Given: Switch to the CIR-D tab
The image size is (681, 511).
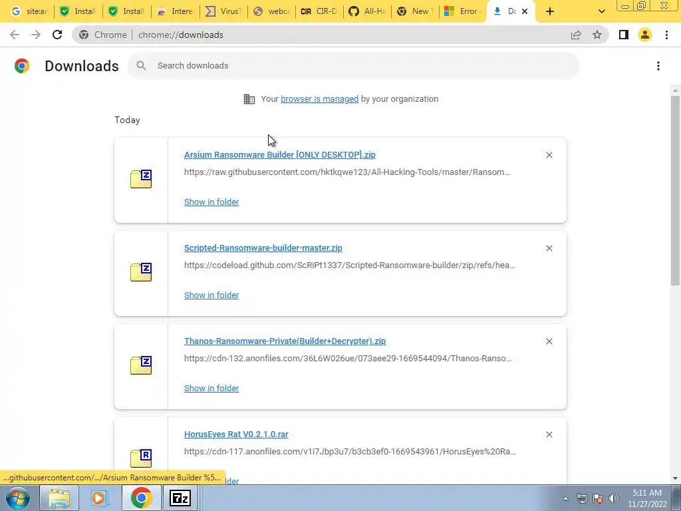Looking at the screenshot, I should pyautogui.click(x=319, y=11).
